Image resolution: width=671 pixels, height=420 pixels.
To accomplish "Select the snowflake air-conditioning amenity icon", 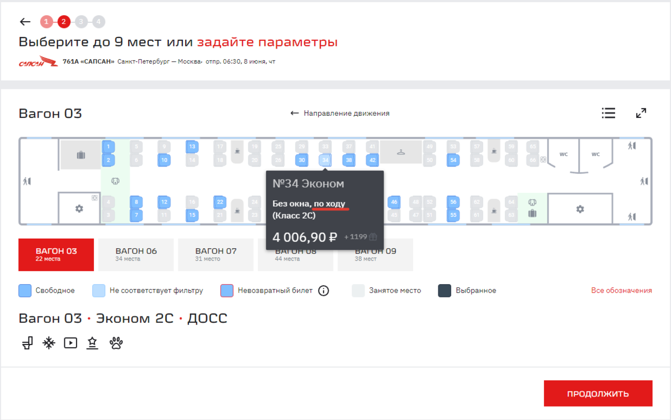I will point(49,343).
